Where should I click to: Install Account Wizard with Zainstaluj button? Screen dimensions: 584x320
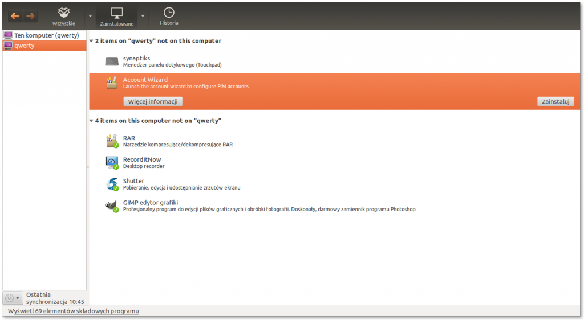click(x=555, y=101)
